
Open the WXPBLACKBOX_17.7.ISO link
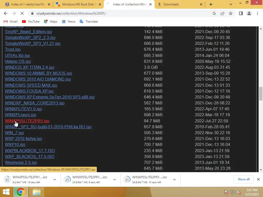pyautogui.click(x=30, y=151)
